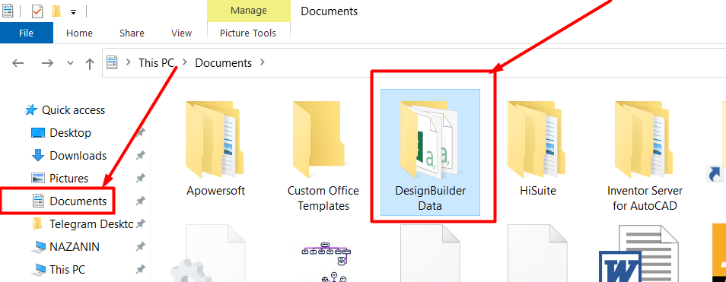Click the pin icon beside Downloads
This screenshot has height=282, width=726.
[140, 156]
